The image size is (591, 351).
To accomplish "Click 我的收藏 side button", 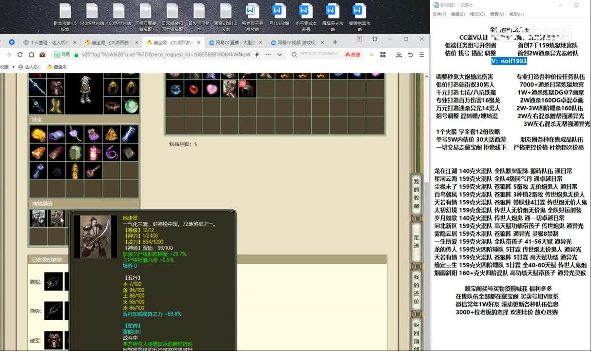I will [416, 194].
